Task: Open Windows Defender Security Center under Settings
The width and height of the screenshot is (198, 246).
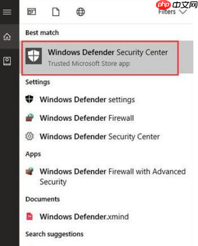Action: [100, 136]
